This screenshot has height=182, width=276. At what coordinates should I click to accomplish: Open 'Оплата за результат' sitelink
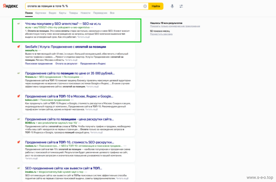(66, 63)
